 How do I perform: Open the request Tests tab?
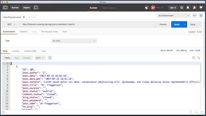pyautogui.click(x=64, y=32)
